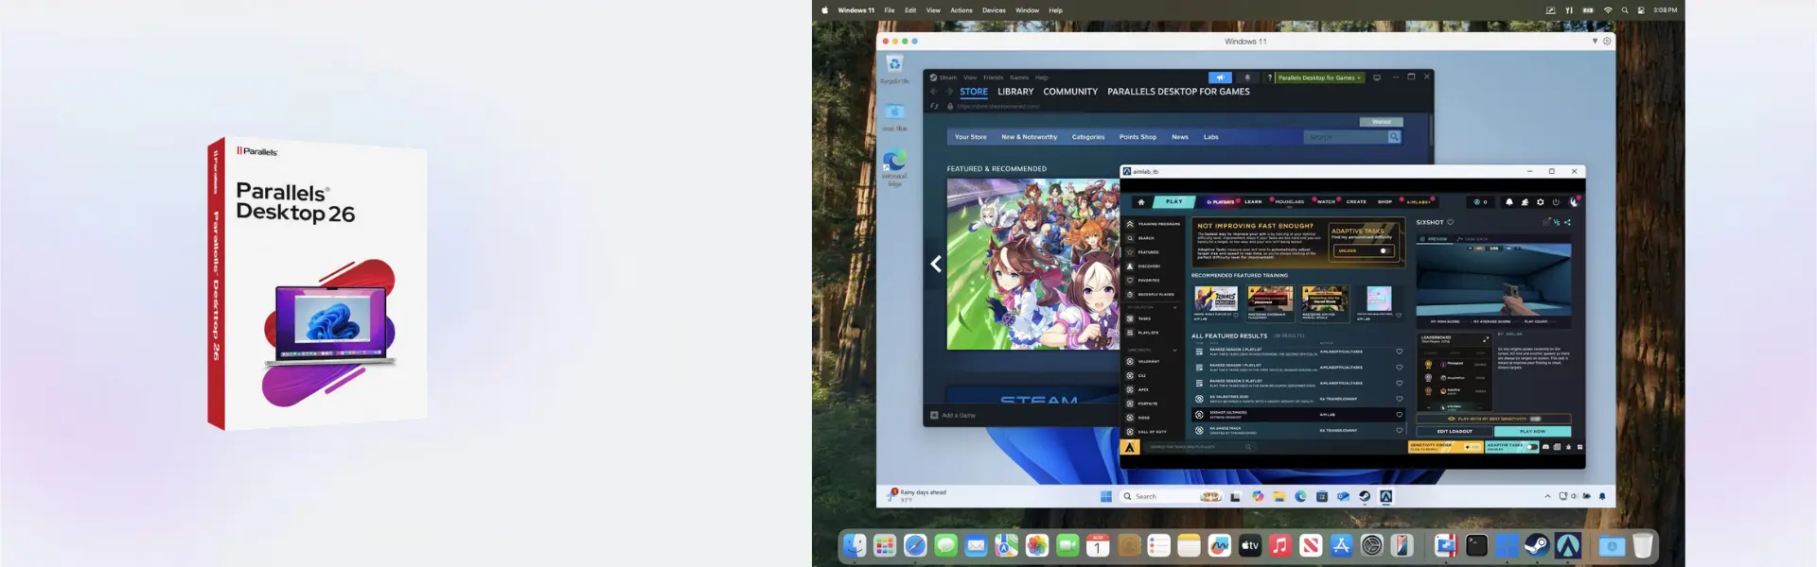Open Steam in Windows taskbar
The image size is (1817, 567).
click(1365, 496)
